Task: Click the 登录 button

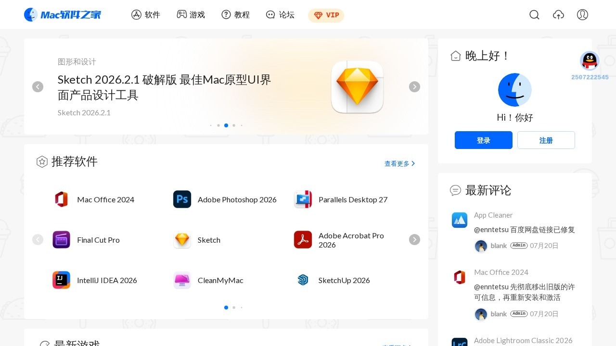Action: tap(484, 140)
